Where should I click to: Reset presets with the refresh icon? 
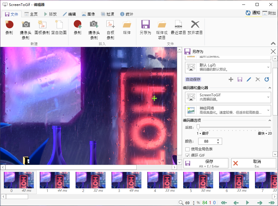267,80
